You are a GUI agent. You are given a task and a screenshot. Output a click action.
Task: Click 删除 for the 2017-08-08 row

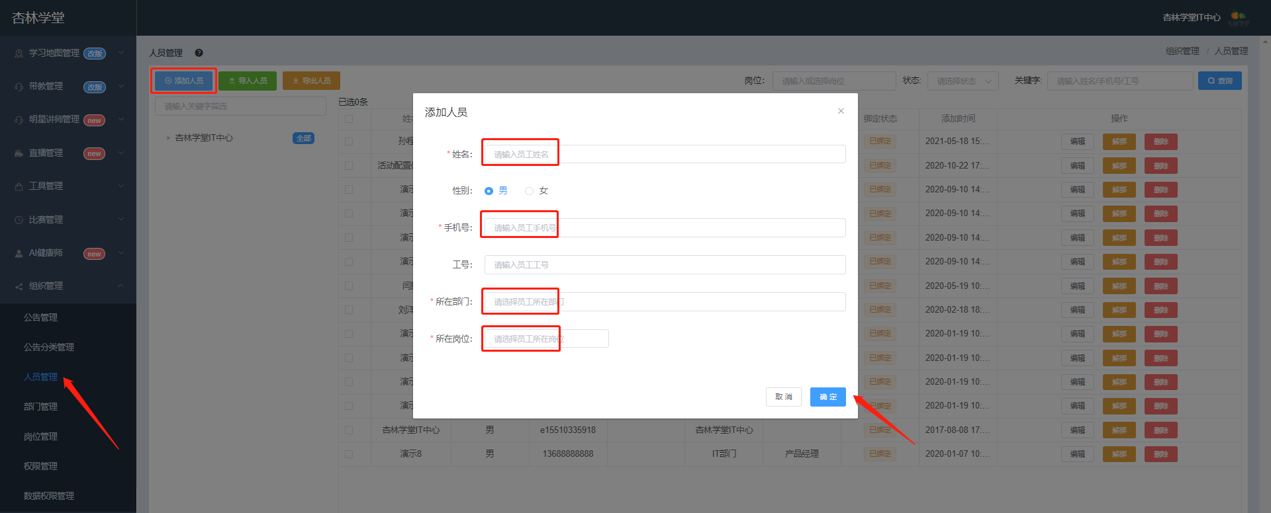[x=1161, y=430]
